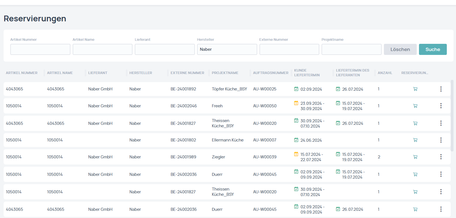The image size is (456, 218).
Task: Click the orange calendar icon in Freeh row
Action: pos(296,103)
